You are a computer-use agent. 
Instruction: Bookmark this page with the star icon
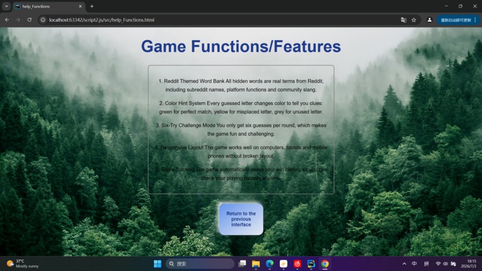tap(414, 20)
